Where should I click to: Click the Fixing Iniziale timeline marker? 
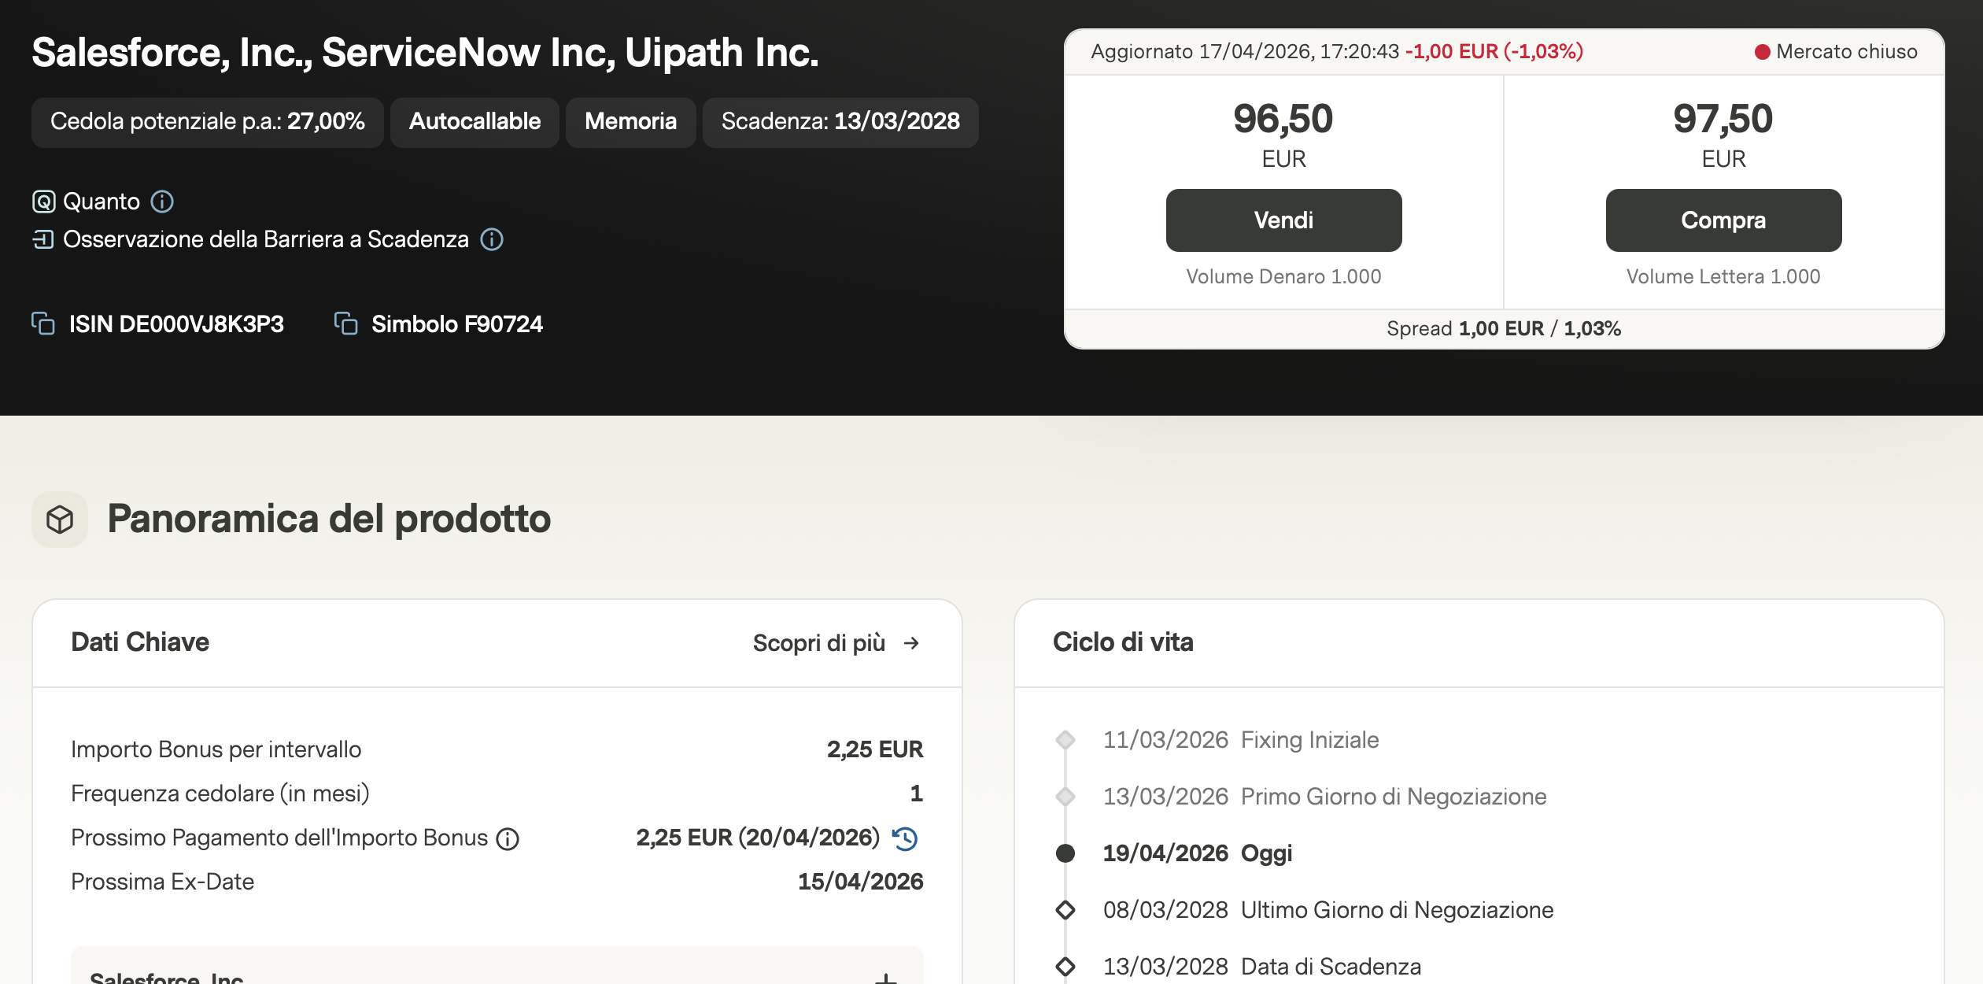tap(1065, 740)
